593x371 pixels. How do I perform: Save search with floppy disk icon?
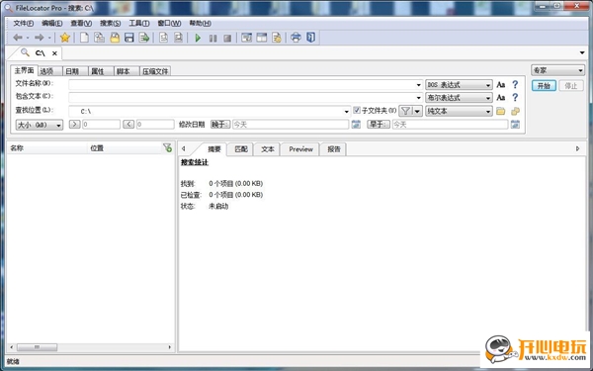[129, 38]
